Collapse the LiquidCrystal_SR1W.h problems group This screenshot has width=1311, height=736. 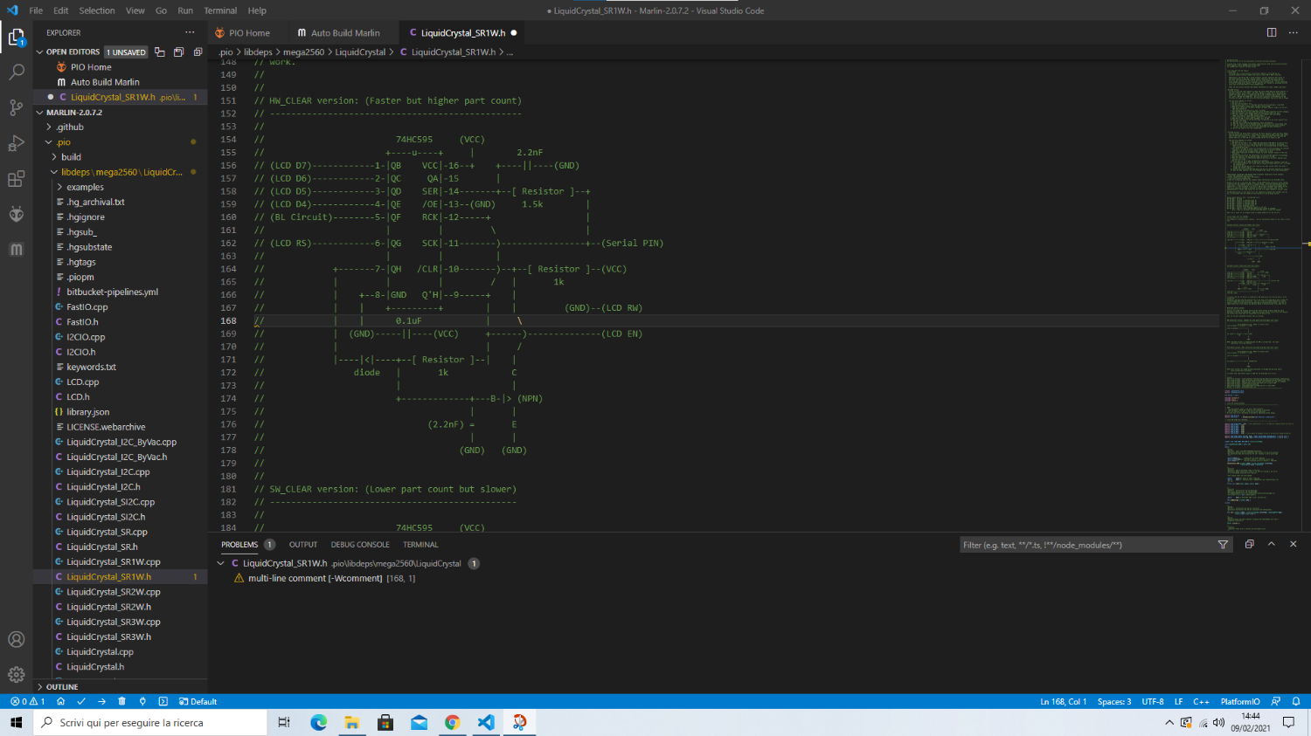point(220,564)
